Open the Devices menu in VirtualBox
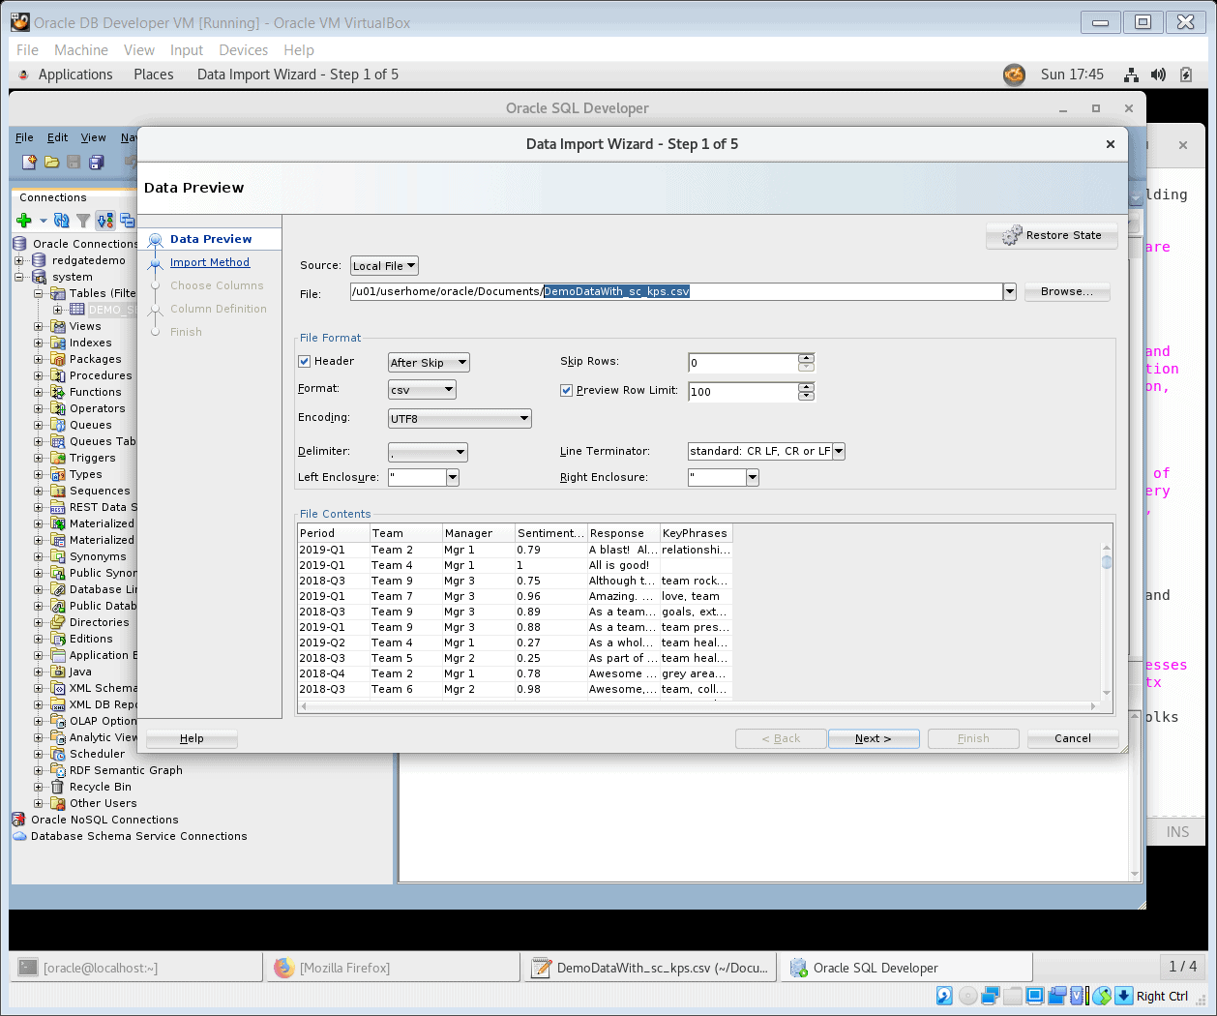Image resolution: width=1217 pixels, height=1016 pixels. (x=244, y=50)
